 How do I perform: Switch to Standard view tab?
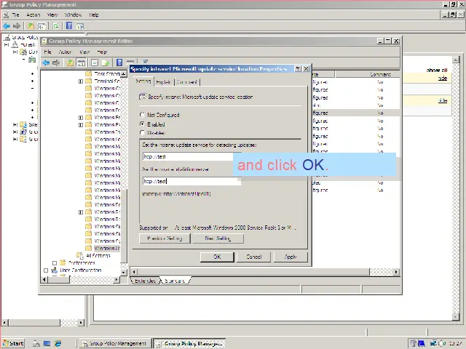point(175,281)
